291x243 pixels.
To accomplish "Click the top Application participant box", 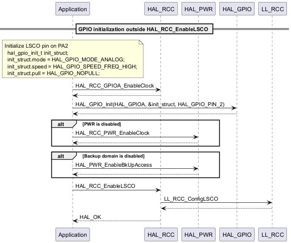I will [73, 9].
